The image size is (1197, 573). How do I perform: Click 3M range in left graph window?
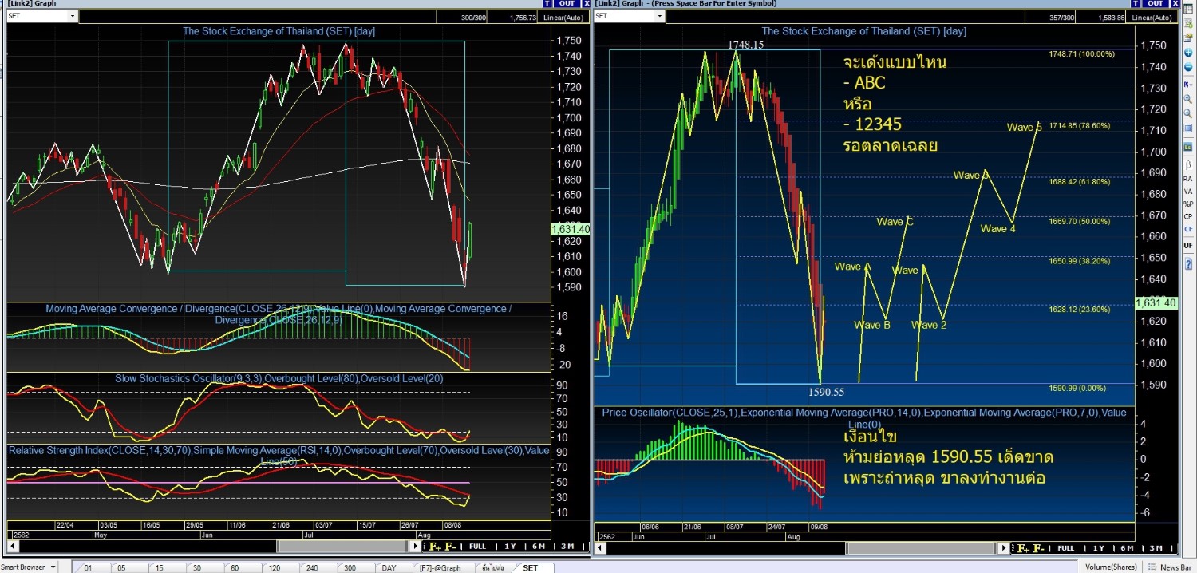[567, 547]
